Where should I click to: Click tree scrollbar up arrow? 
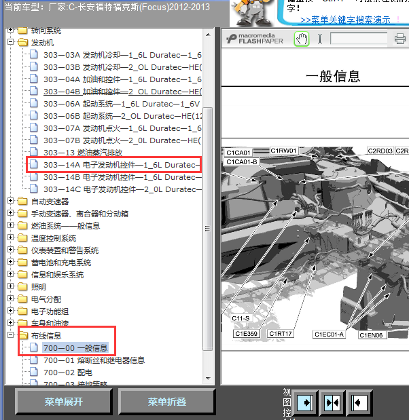pyautogui.click(x=208, y=35)
